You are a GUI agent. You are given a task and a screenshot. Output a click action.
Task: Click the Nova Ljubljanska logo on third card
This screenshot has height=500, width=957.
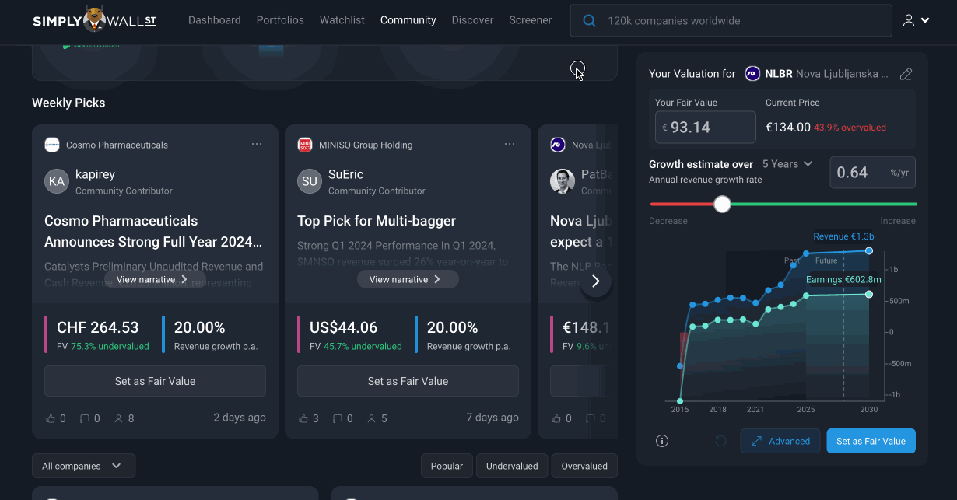click(558, 145)
